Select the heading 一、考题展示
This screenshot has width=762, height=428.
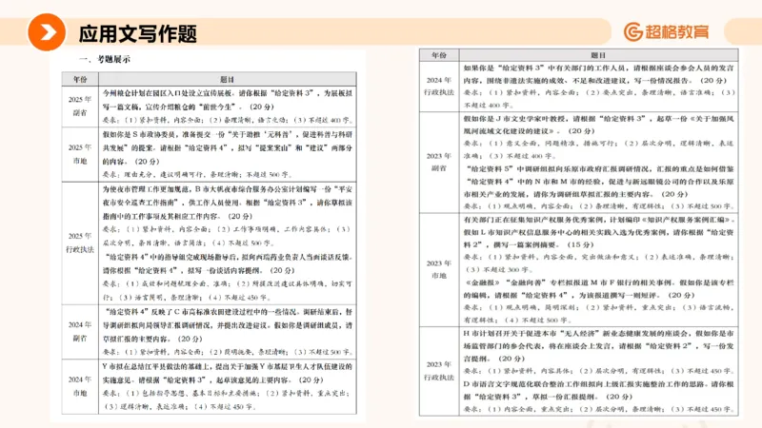point(105,59)
